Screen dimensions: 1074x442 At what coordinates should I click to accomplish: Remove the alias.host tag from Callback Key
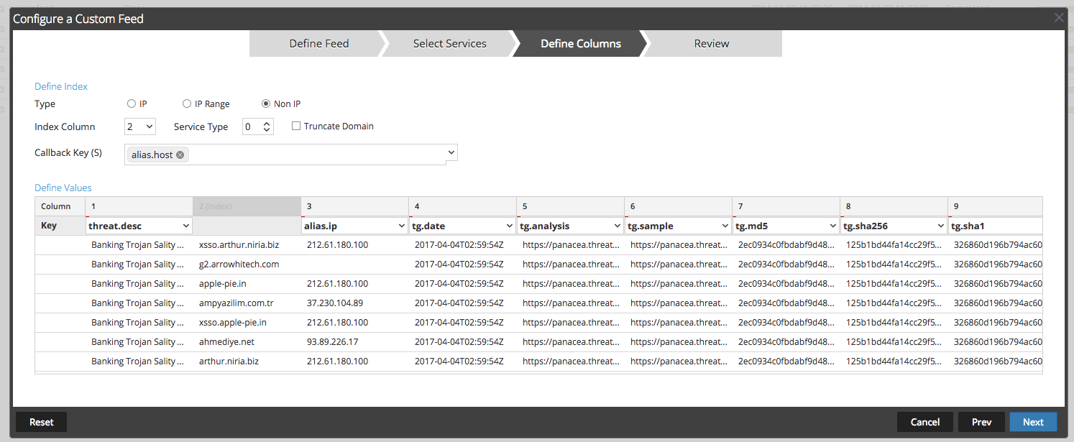coord(180,155)
